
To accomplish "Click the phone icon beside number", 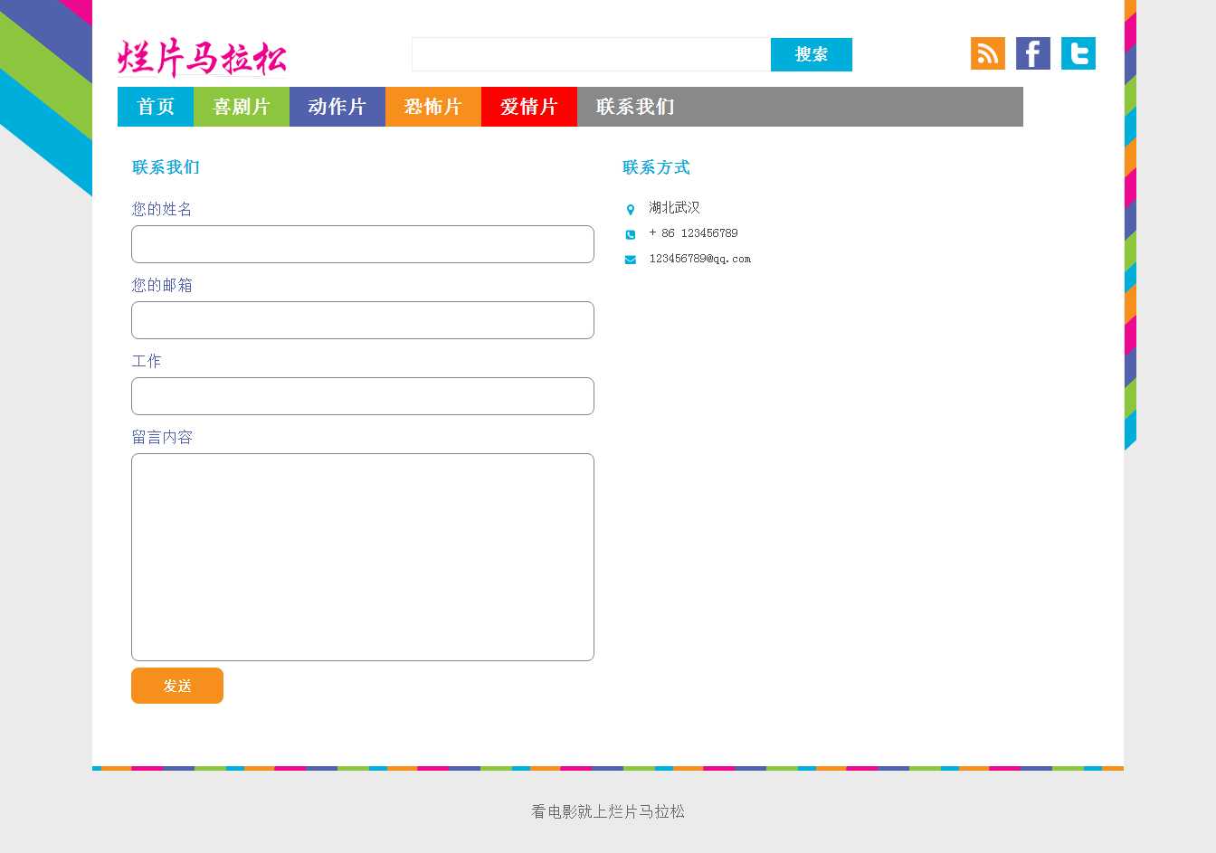I will pyautogui.click(x=631, y=234).
